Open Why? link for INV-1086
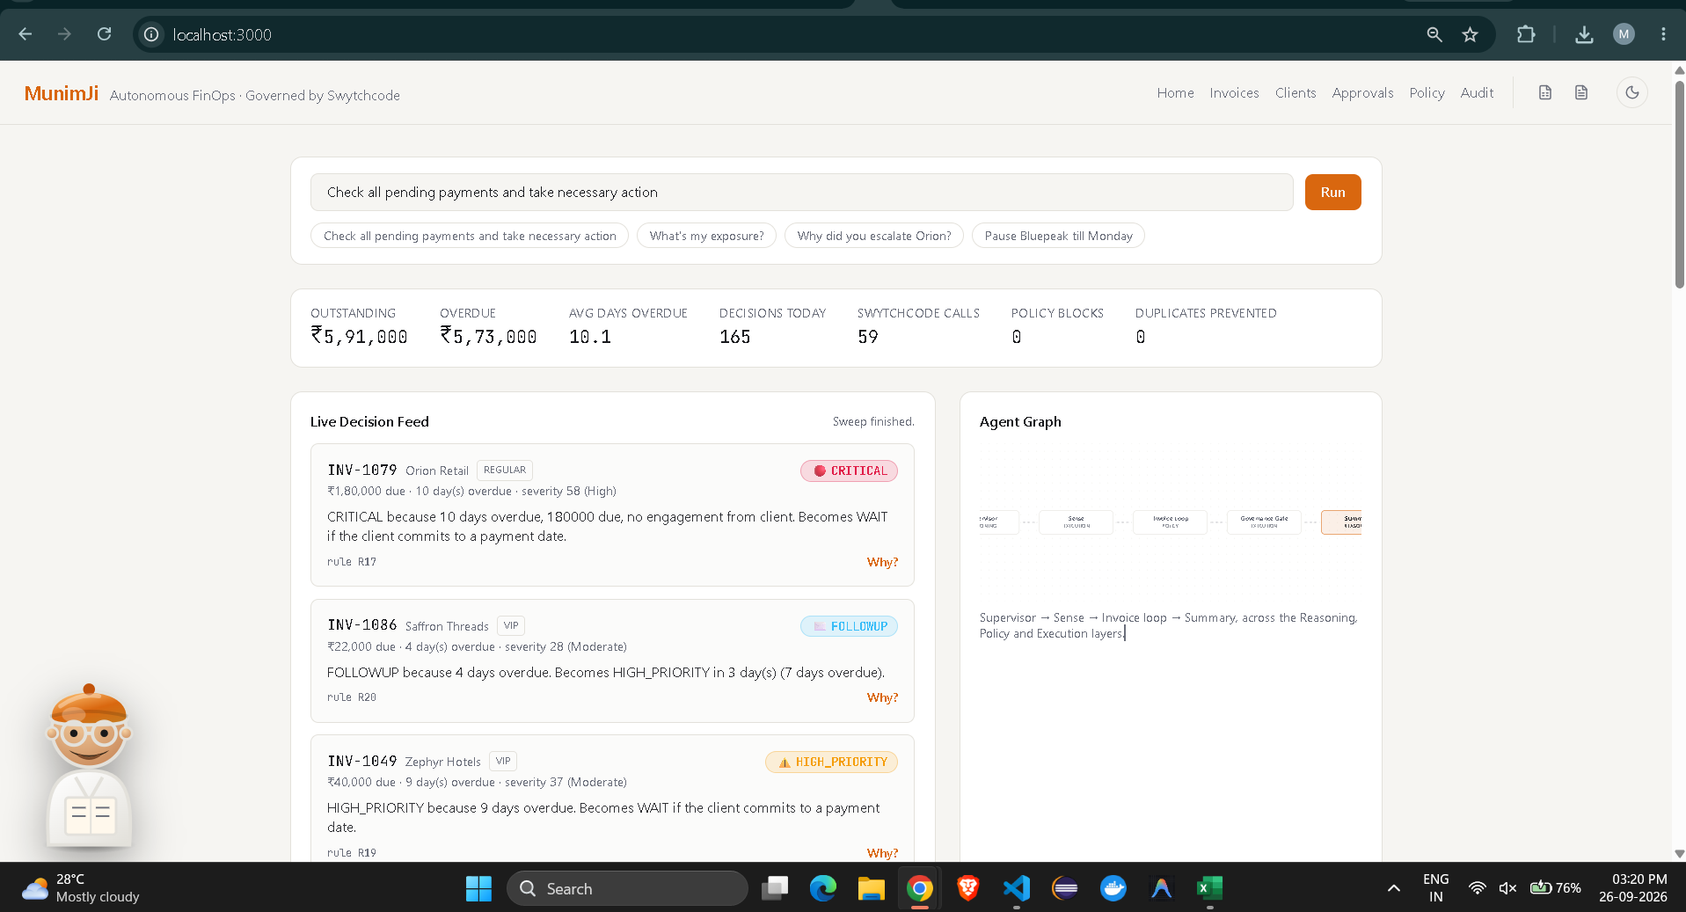 click(882, 697)
